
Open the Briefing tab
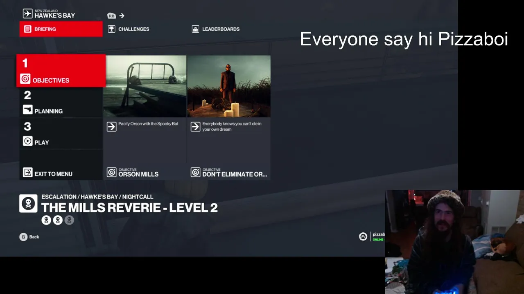[61, 29]
